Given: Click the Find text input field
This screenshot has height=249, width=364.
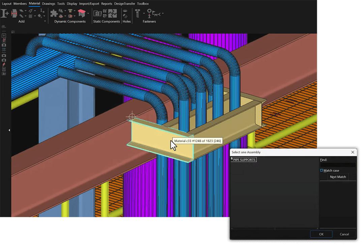Looking at the screenshot, I should tap(338, 165).
